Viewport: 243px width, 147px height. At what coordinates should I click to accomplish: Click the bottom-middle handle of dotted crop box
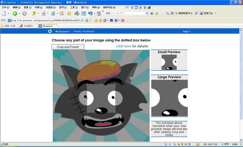pyautogui.click(x=101, y=113)
